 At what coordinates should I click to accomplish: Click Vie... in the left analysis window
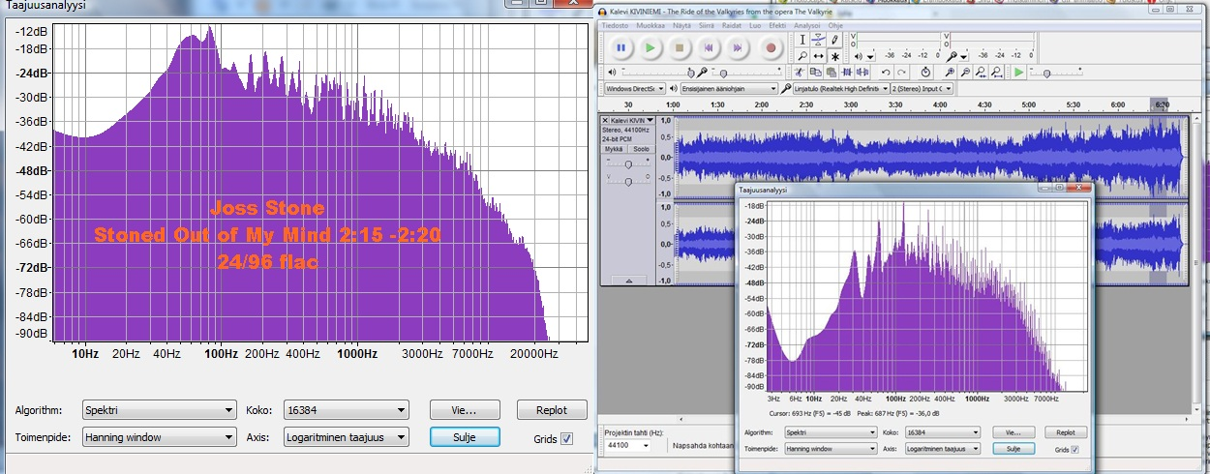click(x=465, y=409)
